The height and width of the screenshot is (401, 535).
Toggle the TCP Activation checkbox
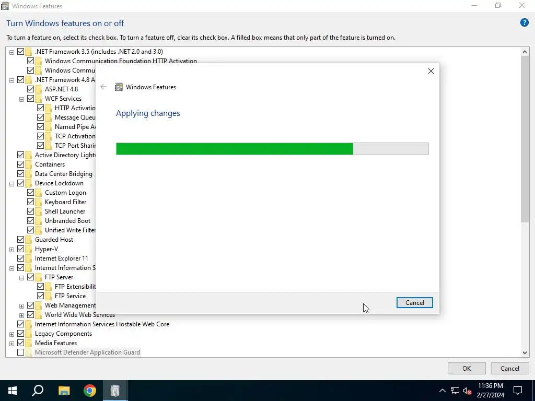[x=40, y=136]
